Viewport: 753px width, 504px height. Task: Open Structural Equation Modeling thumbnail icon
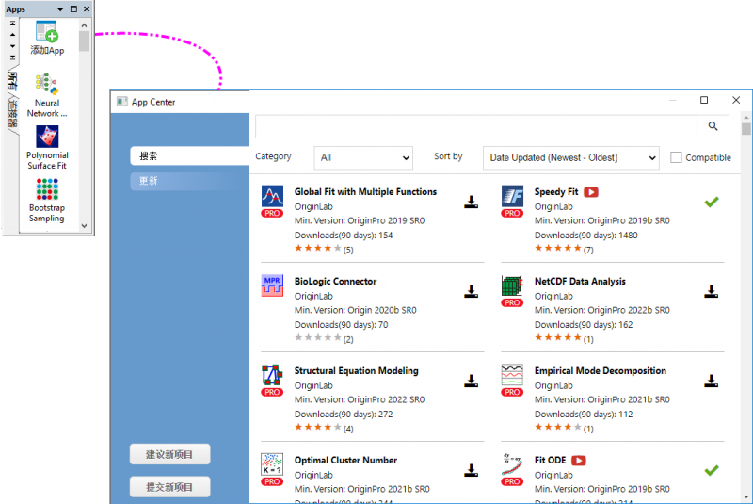click(x=272, y=375)
